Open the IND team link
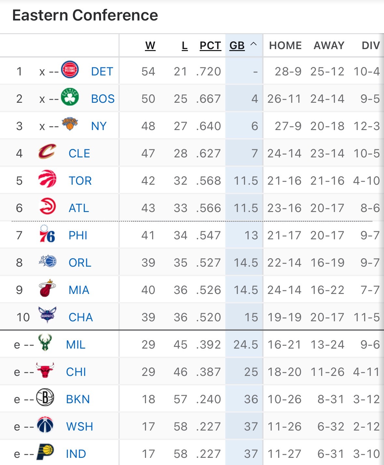 [76, 454]
